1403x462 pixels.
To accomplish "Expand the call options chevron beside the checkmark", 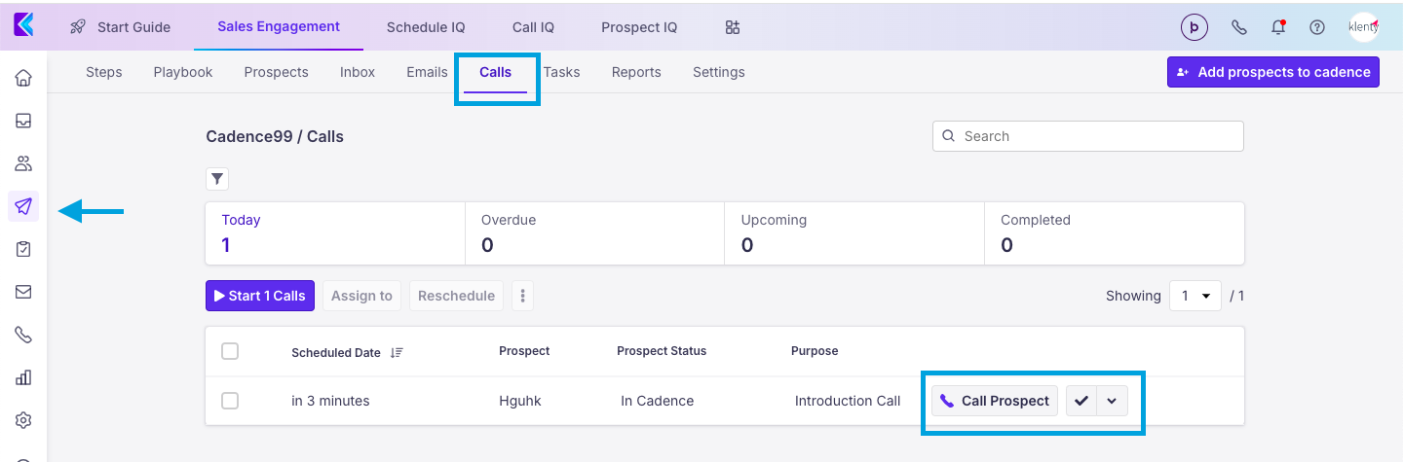I will click(x=1112, y=401).
